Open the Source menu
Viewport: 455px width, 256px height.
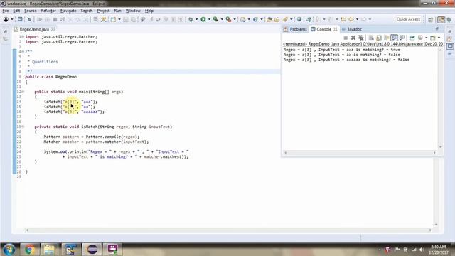coord(31,11)
